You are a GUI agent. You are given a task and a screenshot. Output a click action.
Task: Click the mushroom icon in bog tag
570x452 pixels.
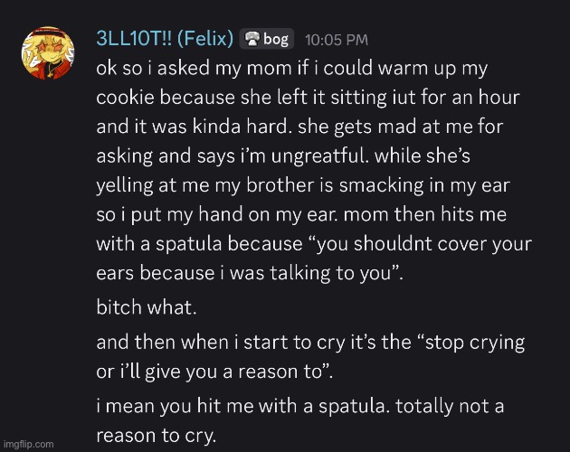click(252, 39)
